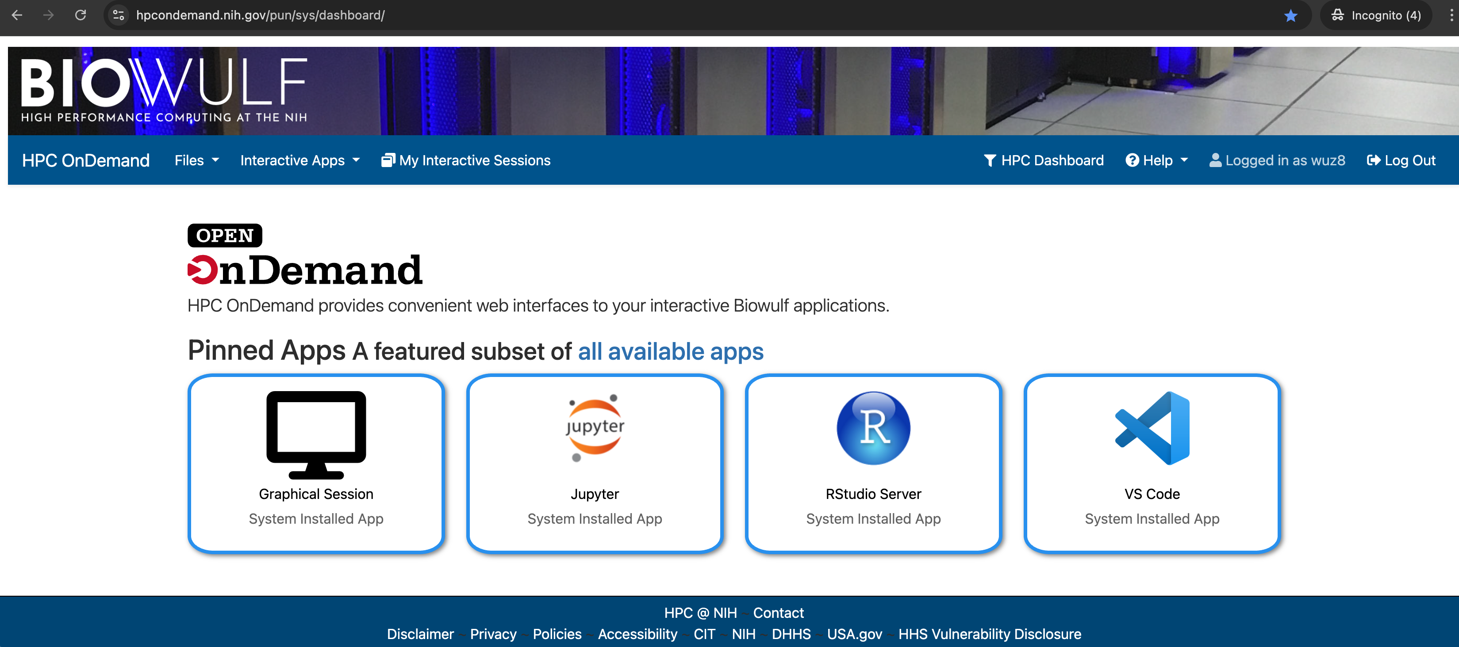1459x647 pixels.
Task: Click the HPC OnDemand home brand
Action: point(85,160)
